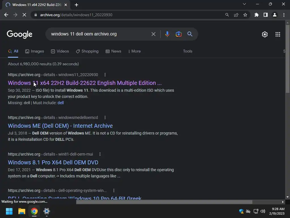Viewport: 290px width, 218px height.
Task: Click the Chrome taskbar icon
Action: [x=34, y=211]
